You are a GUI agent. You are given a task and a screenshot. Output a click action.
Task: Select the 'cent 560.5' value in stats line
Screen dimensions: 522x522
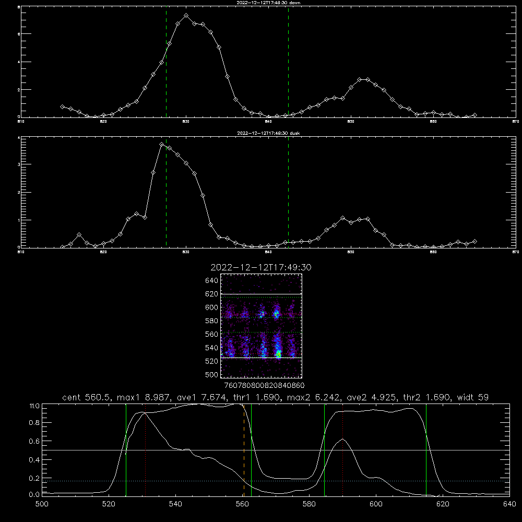click(x=85, y=397)
